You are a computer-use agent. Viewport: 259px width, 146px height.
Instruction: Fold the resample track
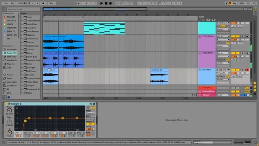(x=200, y=70)
